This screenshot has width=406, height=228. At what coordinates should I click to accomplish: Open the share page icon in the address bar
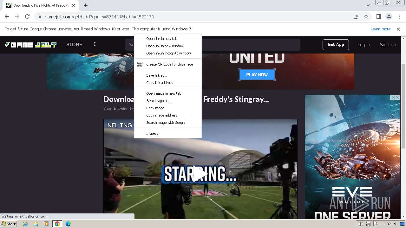point(356,17)
